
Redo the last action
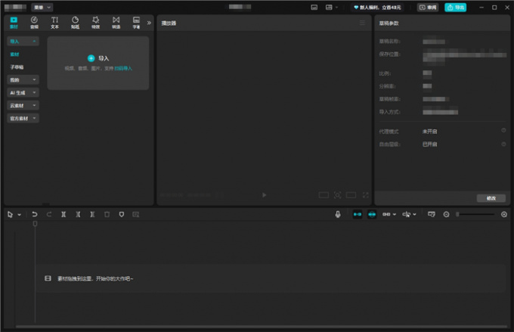49,214
